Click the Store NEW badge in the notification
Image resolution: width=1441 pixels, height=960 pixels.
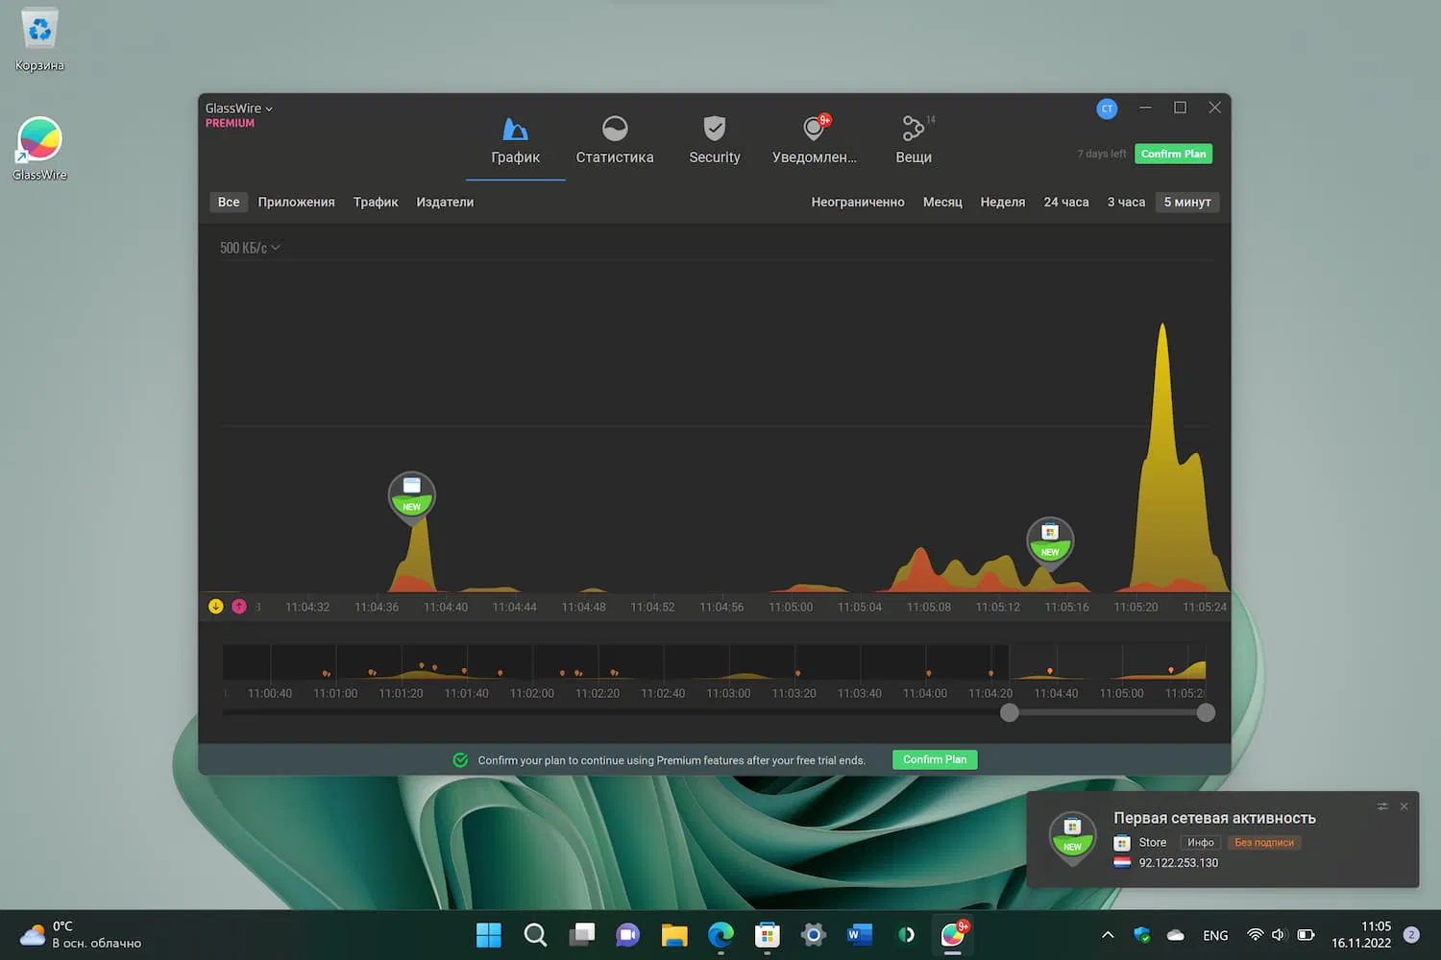coord(1072,837)
